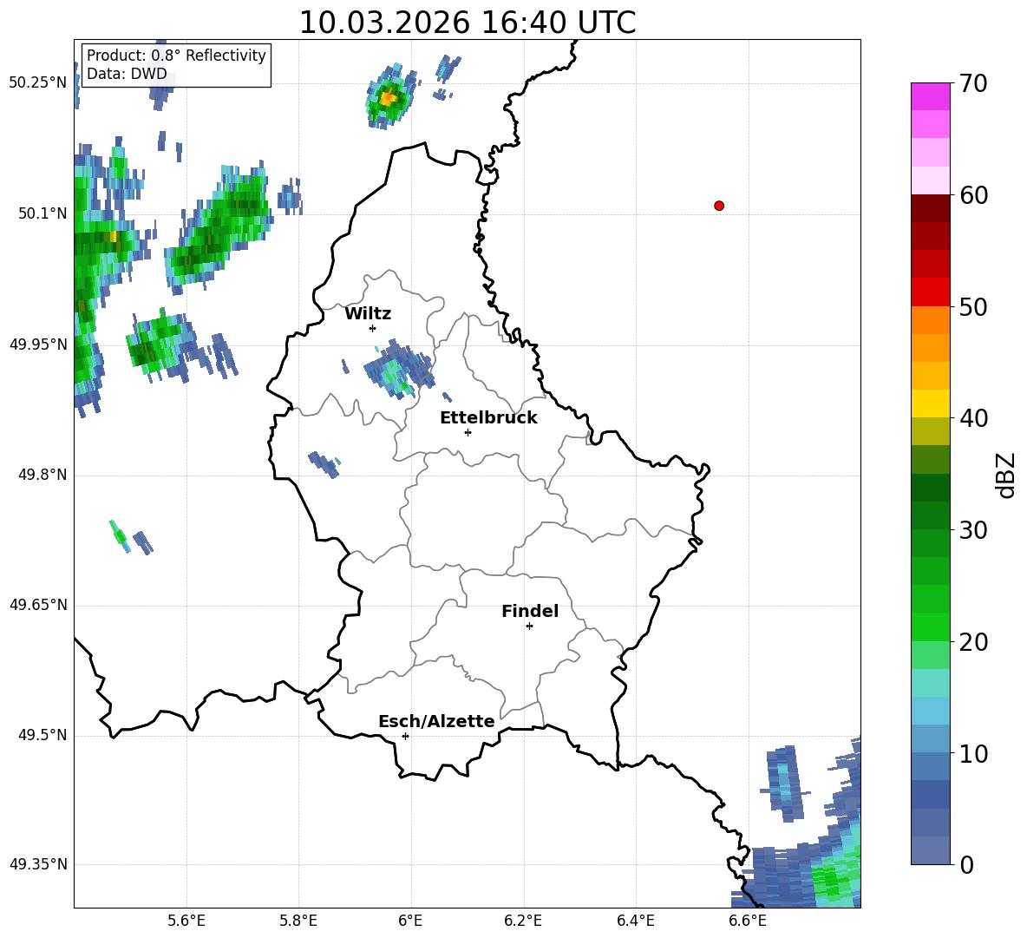The width and height of the screenshot is (1027, 938).
Task: Click the 50.1°N latitude label
Action: 43,213
